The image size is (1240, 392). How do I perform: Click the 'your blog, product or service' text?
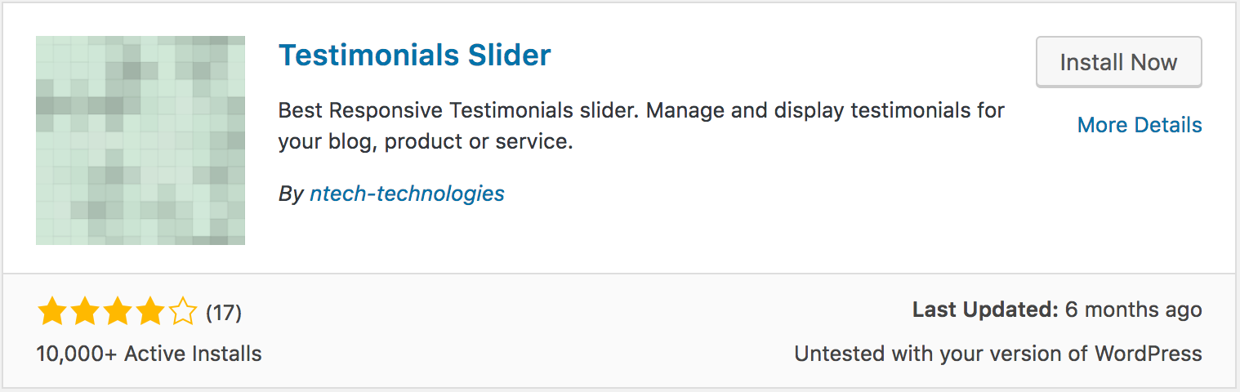point(426,141)
